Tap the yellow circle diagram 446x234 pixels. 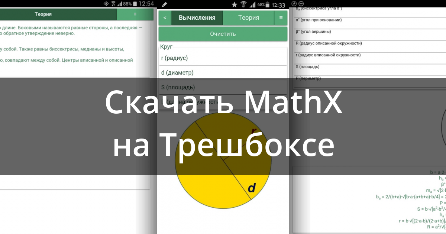pyautogui.click(x=223, y=160)
